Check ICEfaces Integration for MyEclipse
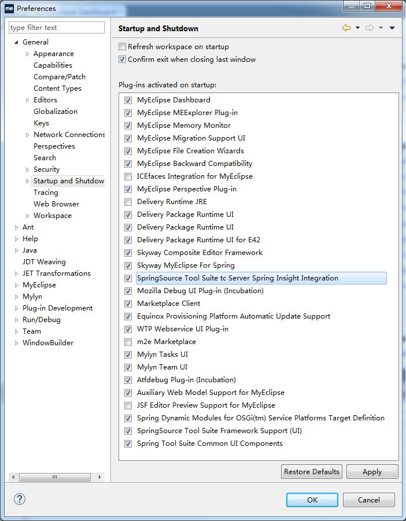Image resolution: width=406 pixels, height=521 pixels. tap(128, 176)
